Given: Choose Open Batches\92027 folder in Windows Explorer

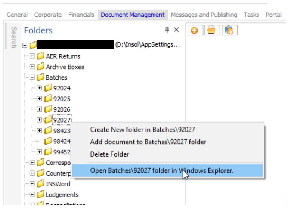Looking at the screenshot, I should 162,171.
